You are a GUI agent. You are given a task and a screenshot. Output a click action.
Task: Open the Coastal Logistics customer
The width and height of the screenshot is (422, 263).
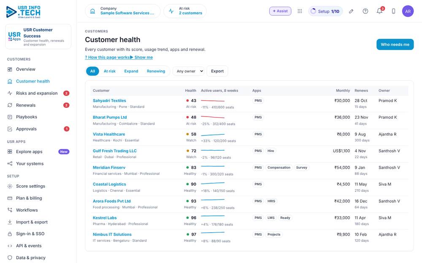point(109,184)
